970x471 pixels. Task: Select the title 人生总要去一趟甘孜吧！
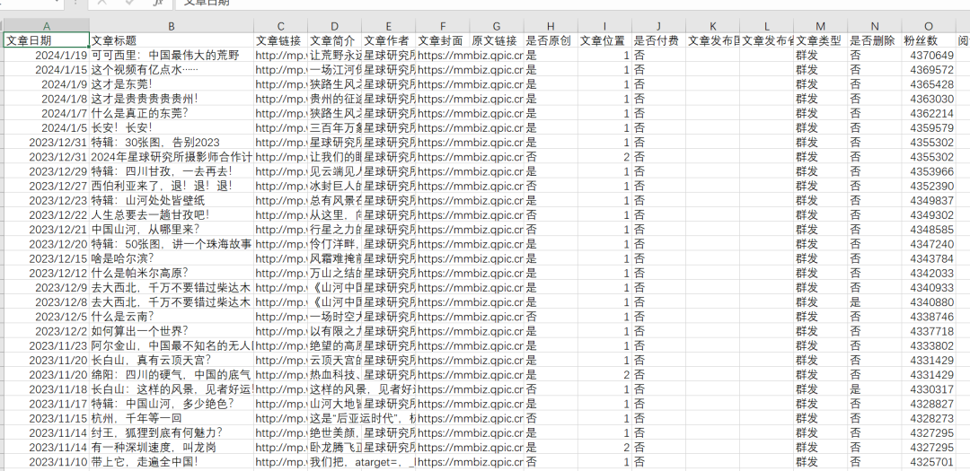point(172,215)
